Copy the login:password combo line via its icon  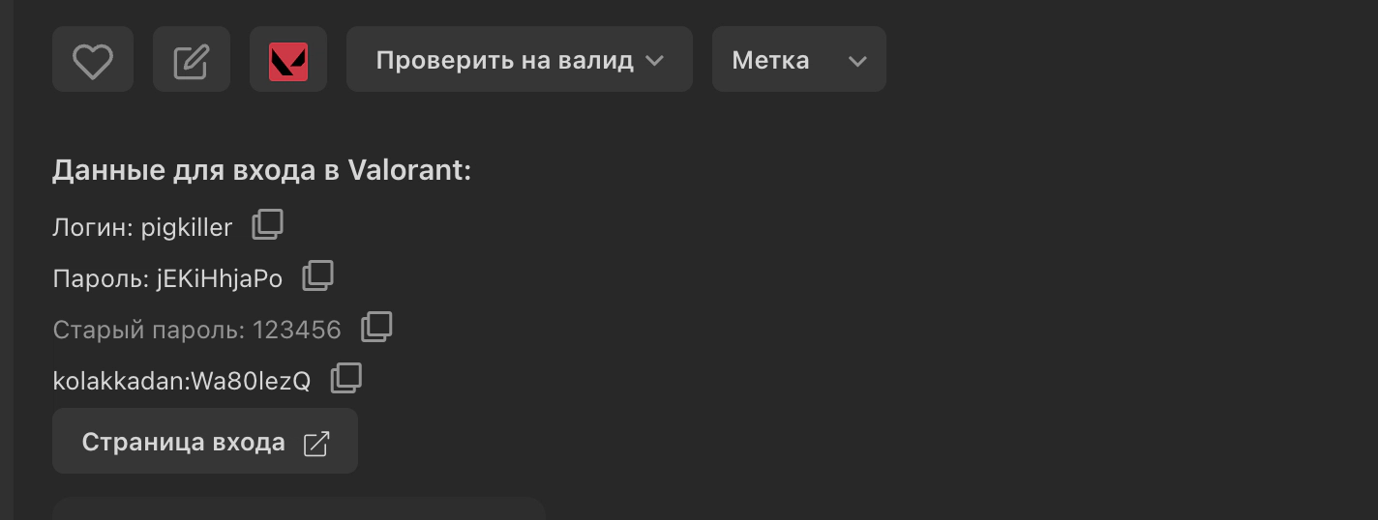pos(346,379)
